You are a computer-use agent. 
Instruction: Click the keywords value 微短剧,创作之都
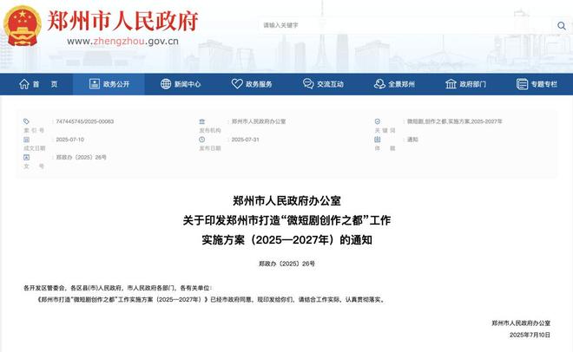point(455,121)
